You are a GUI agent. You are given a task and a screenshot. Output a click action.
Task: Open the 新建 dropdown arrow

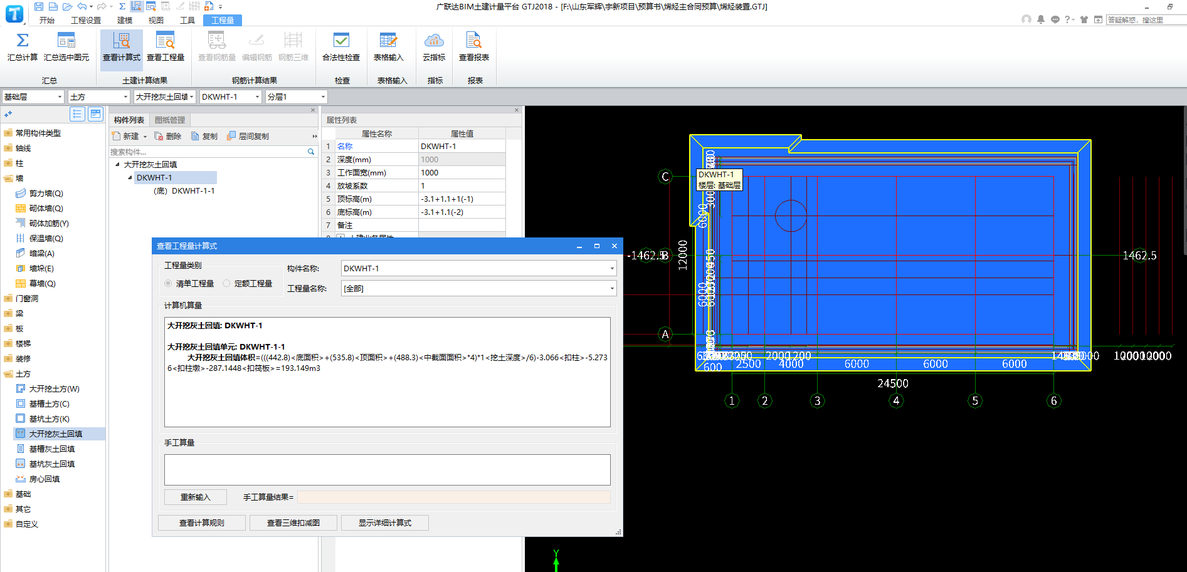click(145, 137)
